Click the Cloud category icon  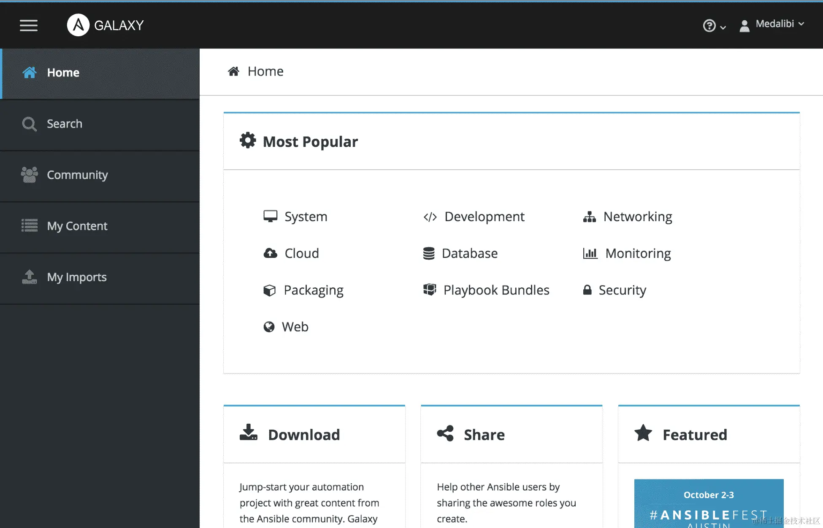pyautogui.click(x=270, y=253)
